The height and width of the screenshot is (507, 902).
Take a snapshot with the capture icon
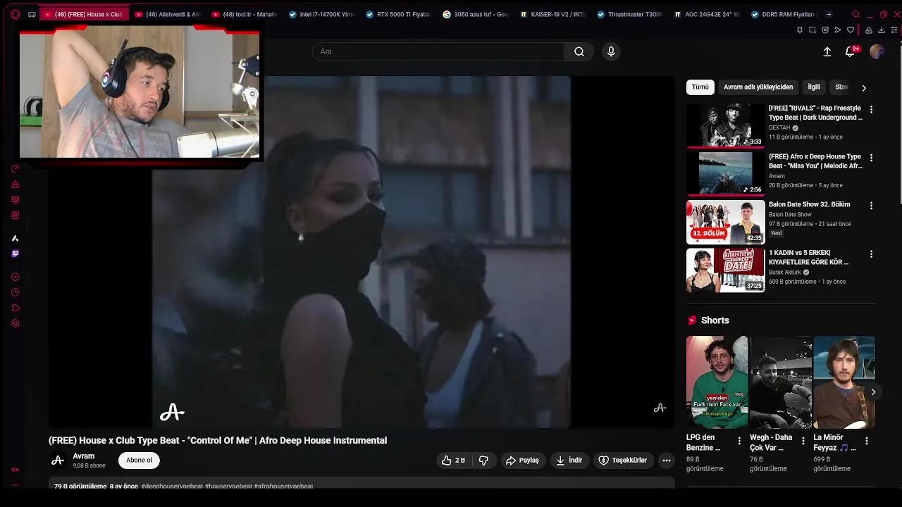point(812,30)
